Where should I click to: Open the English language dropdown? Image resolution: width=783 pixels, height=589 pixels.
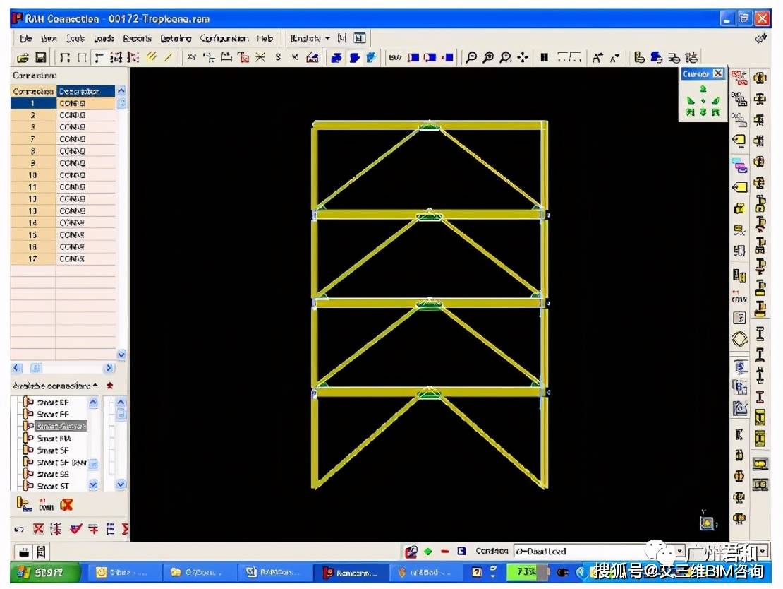[x=310, y=38]
